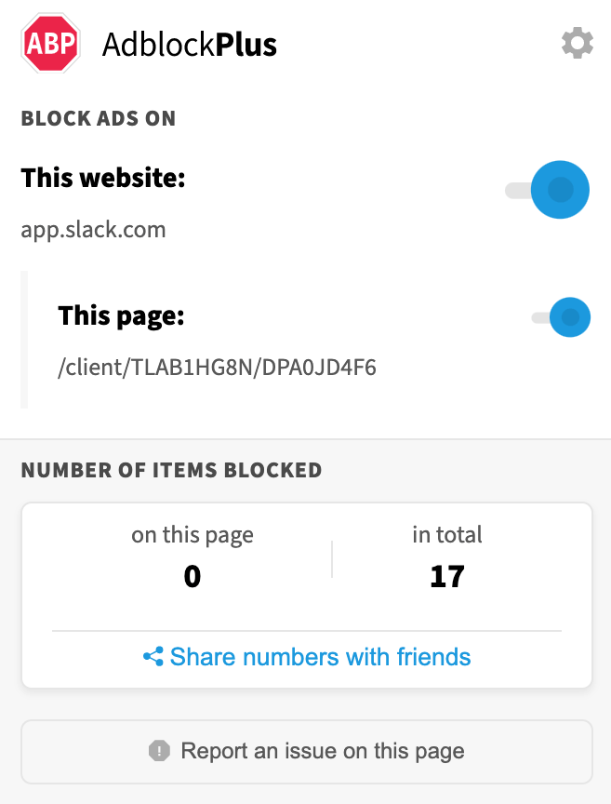Click the gear icon in top right corner
The image size is (611, 804).
click(x=577, y=43)
